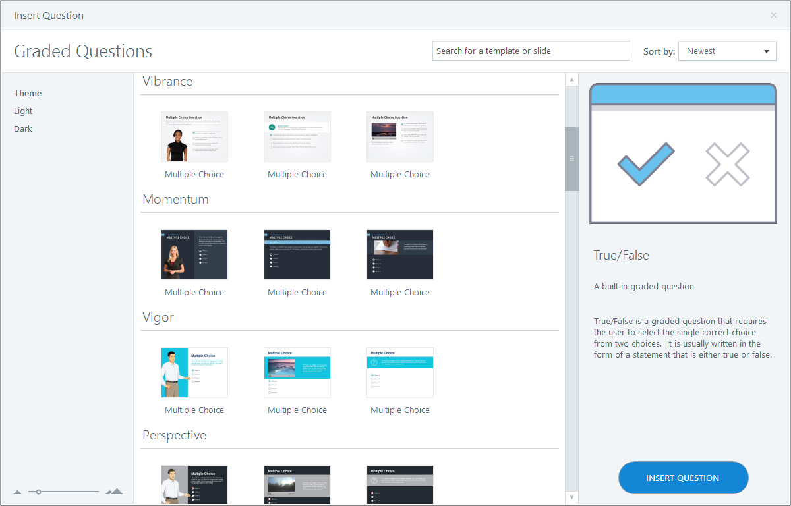Click the collapsed panel grip on the scrollbar

[571, 158]
